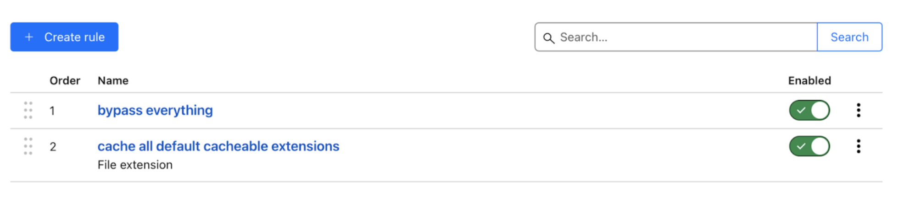904x203 pixels.
Task: Grab the drag handle for the cache extensions rule
Action: pos(28,146)
